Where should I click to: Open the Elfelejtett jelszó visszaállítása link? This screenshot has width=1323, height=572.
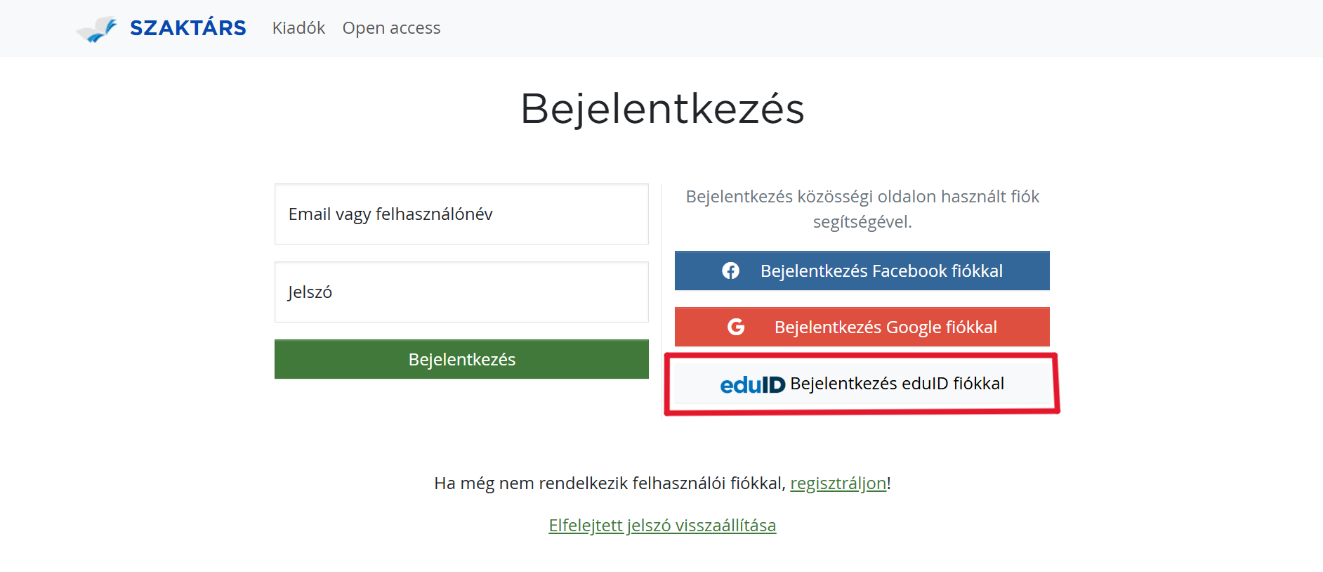pos(662,526)
